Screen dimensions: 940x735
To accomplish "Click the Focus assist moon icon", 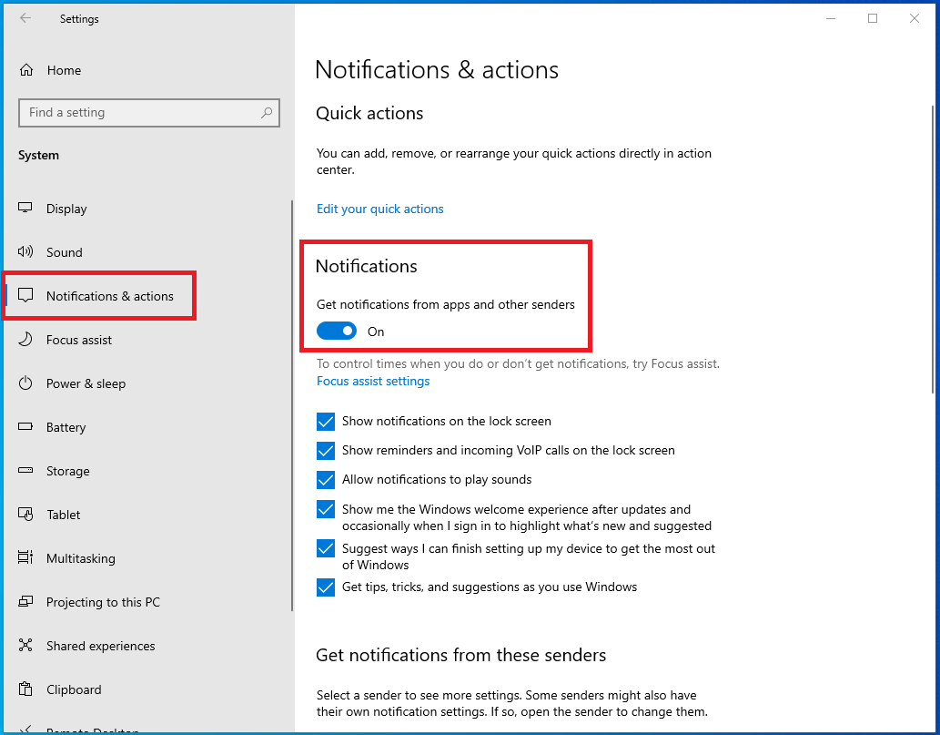I will click(x=25, y=340).
